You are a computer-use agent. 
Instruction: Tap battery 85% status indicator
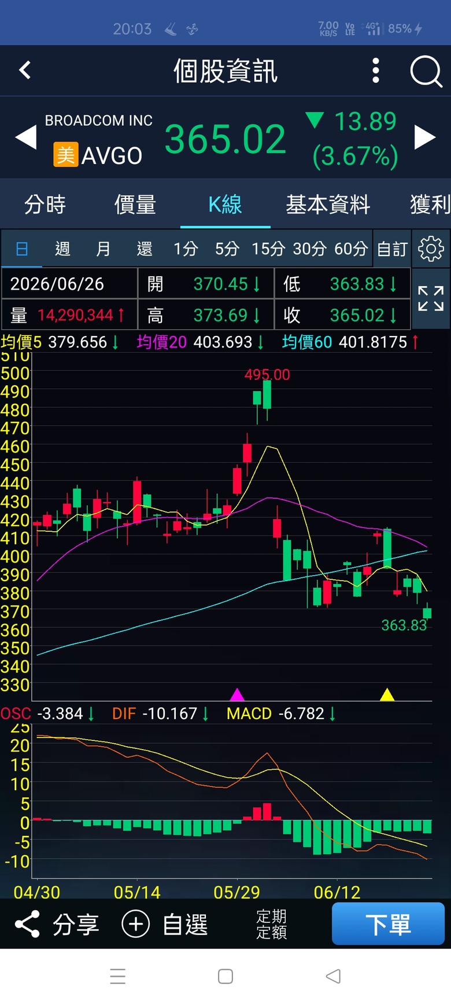(405, 28)
